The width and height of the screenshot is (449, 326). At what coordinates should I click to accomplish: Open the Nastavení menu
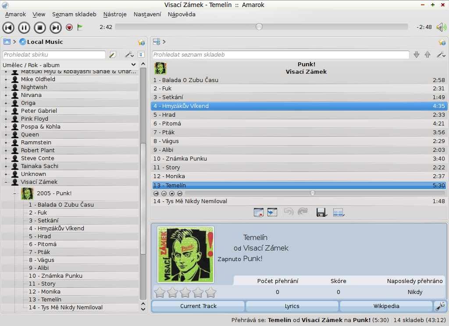point(147,14)
